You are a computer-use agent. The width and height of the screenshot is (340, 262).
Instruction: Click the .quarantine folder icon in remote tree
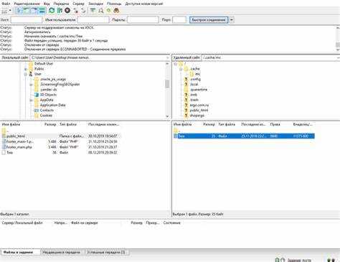point(186,90)
